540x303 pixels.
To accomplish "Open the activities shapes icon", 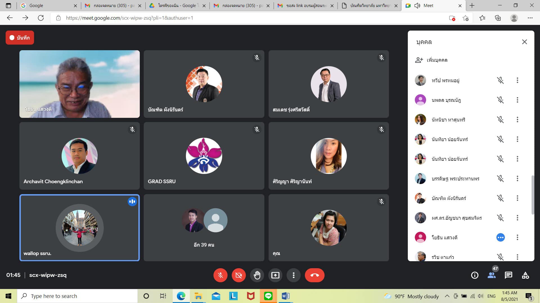I will click(525, 275).
